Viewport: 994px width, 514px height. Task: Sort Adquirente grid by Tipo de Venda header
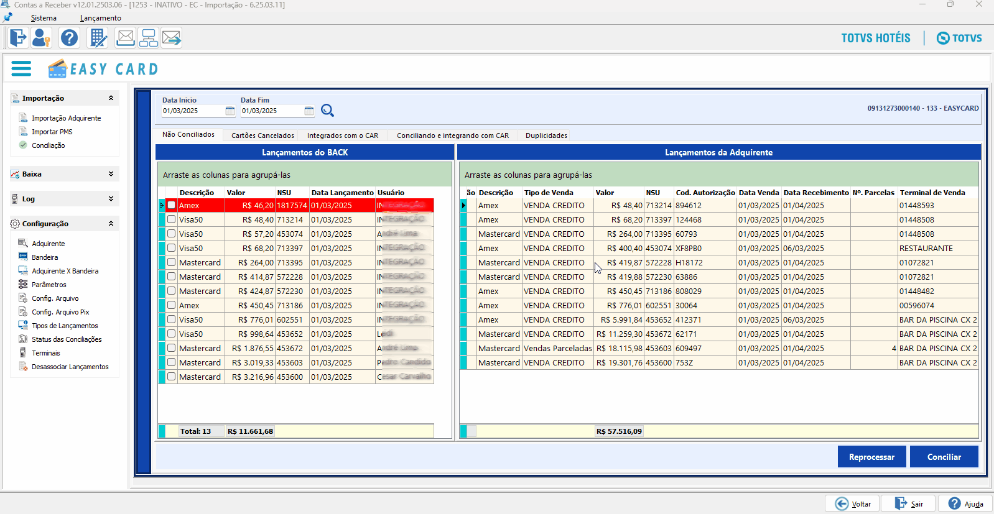click(x=558, y=193)
